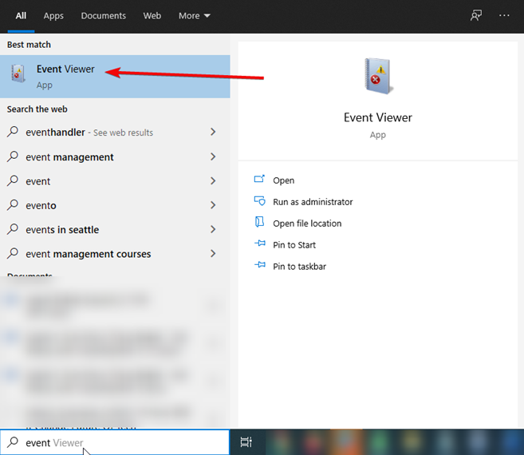Switch to the Apps tab
524x455 pixels.
pyautogui.click(x=53, y=16)
